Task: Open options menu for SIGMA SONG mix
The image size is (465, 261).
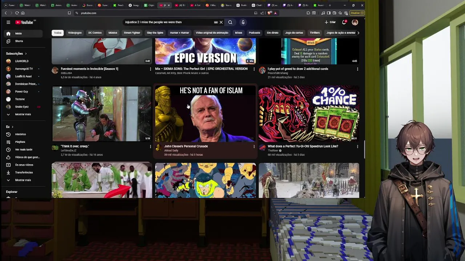Action: [254, 69]
